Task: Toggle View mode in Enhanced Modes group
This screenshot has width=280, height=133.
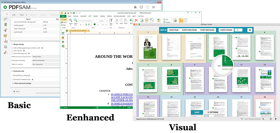Action: pyautogui.click(x=64, y=19)
